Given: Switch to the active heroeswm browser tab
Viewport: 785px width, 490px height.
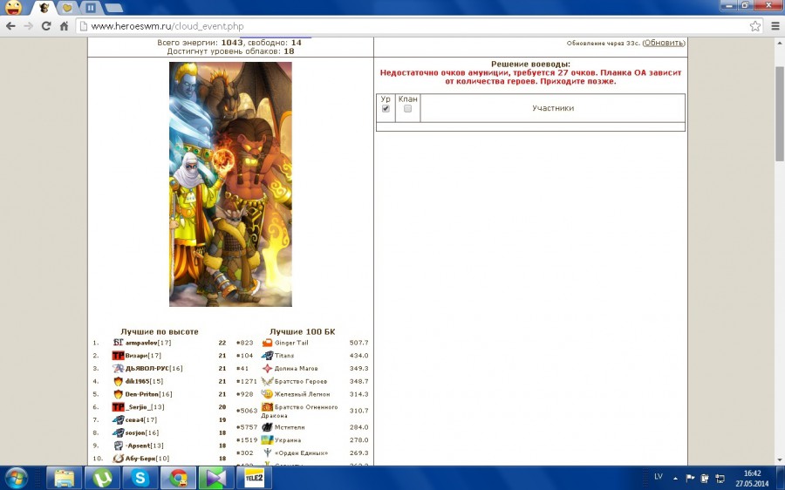Looking at the screenshot, I should point(44,8).
